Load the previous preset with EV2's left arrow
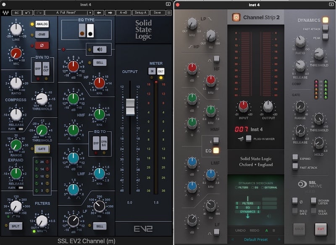 (99, 13)
